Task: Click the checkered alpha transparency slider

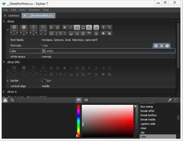Action: [x=136, y=121]
